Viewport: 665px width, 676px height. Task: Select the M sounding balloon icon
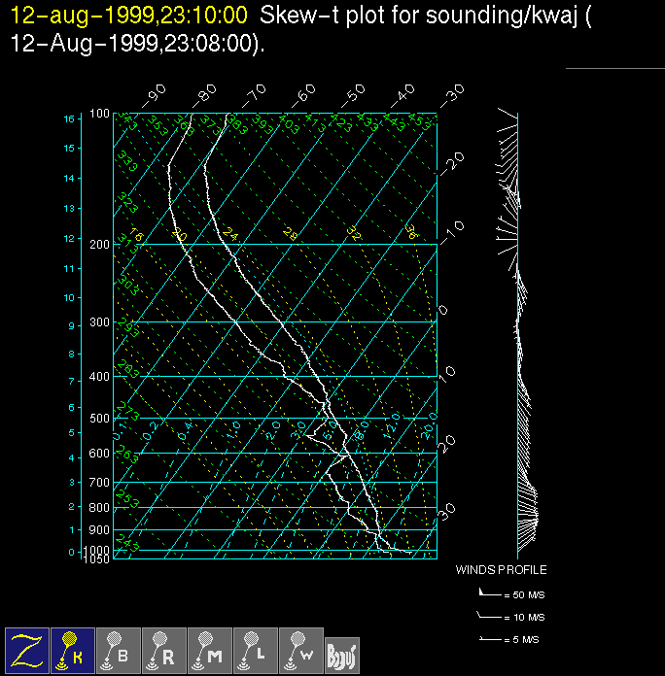[210, 651]
